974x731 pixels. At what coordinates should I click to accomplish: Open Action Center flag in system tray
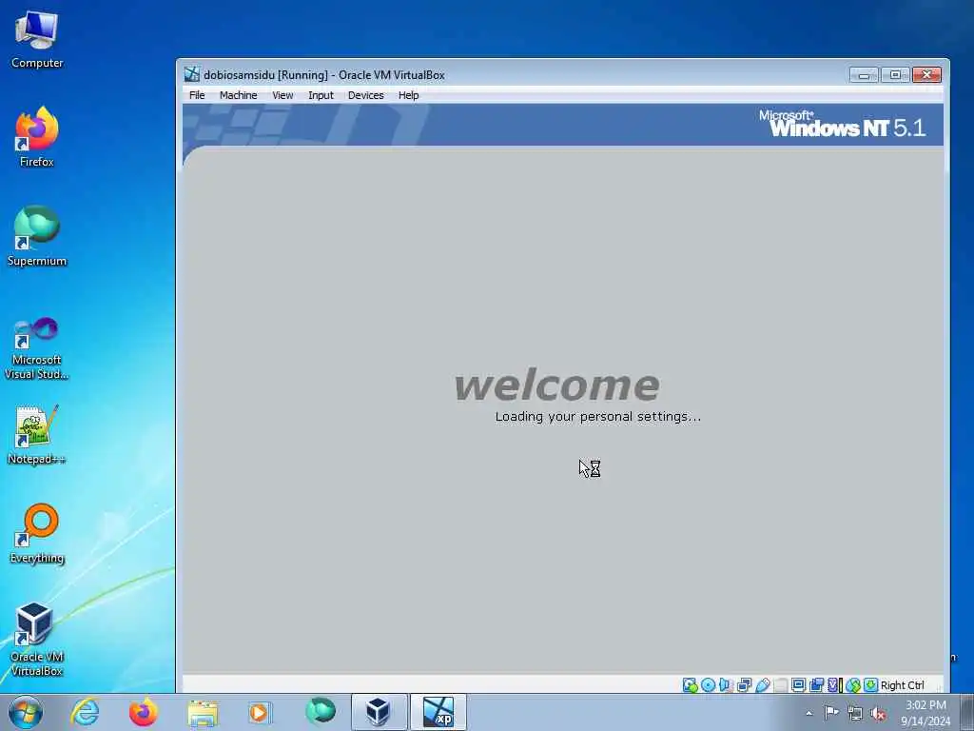(x=831, y=713)
